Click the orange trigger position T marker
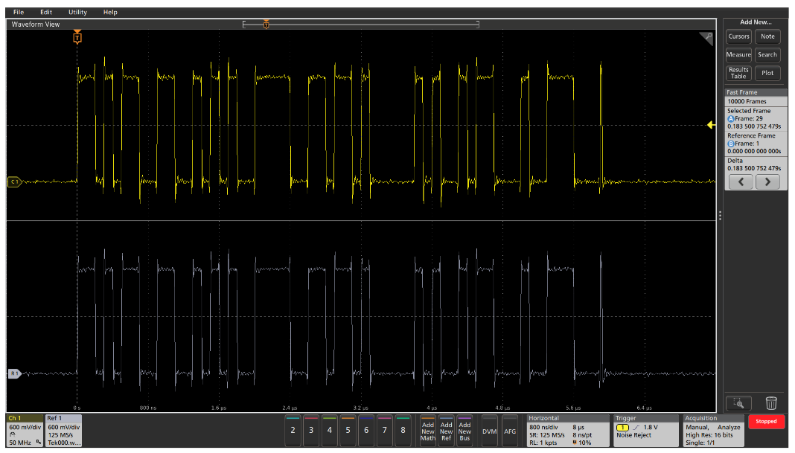This screenshot has height=453, width=795. pos(77,37)
